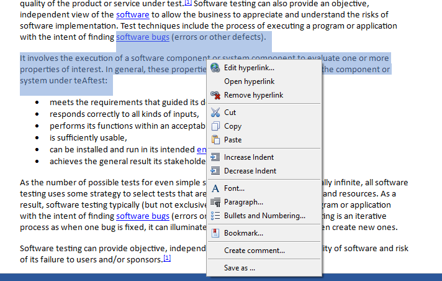Viewport: 442px width, 281px height.
Task: Click the Bookmark icon in the menu
Action: click(x=215, y=233)
